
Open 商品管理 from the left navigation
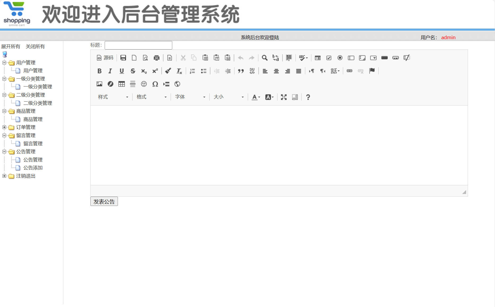tap(33, 119)
